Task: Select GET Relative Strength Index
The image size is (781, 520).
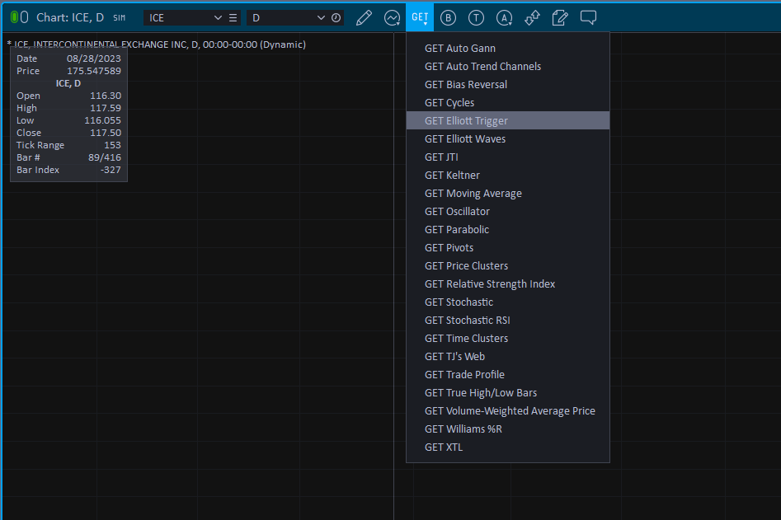Action: point(508,283)
